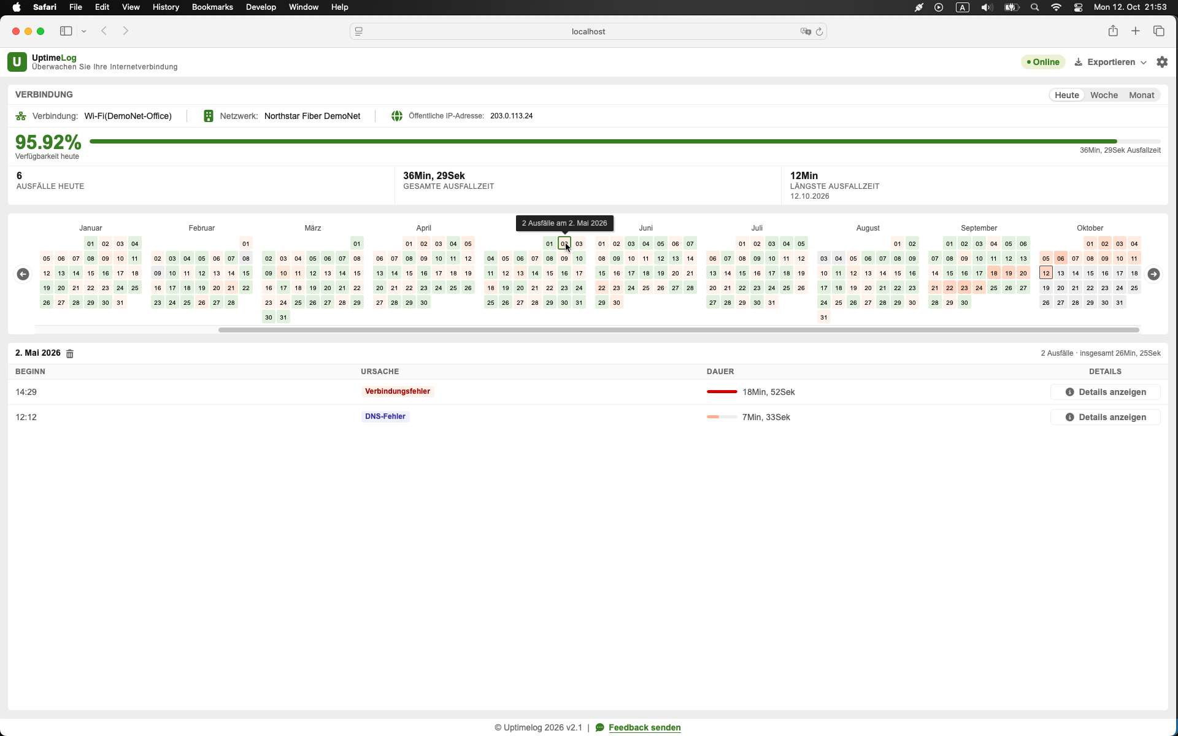The height and width of the screenshot is (736, 1178).
Task: Open macOS Control Center icon
Action: coord(1078,7)
